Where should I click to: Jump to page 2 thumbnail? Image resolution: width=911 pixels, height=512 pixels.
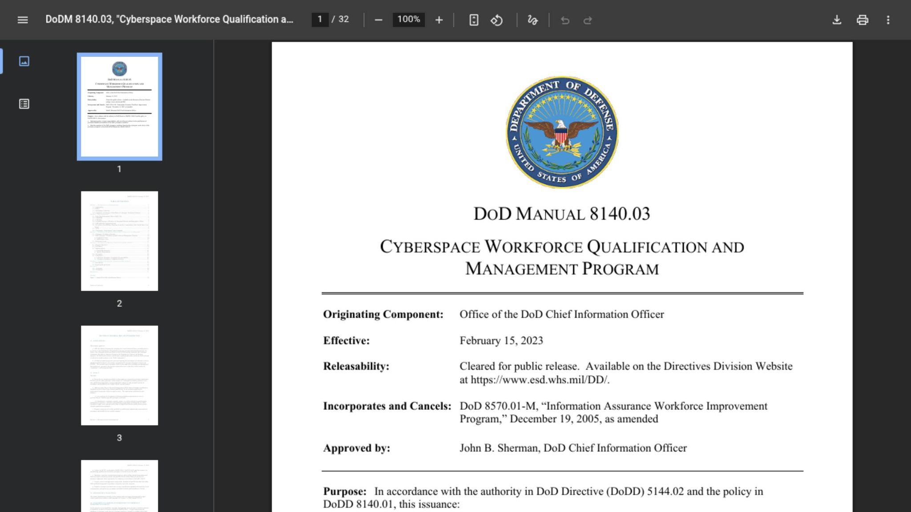(119, 241)
